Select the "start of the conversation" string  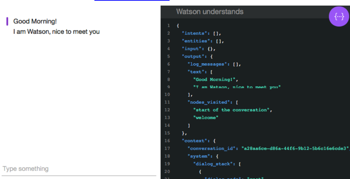(x=232, y=110)
